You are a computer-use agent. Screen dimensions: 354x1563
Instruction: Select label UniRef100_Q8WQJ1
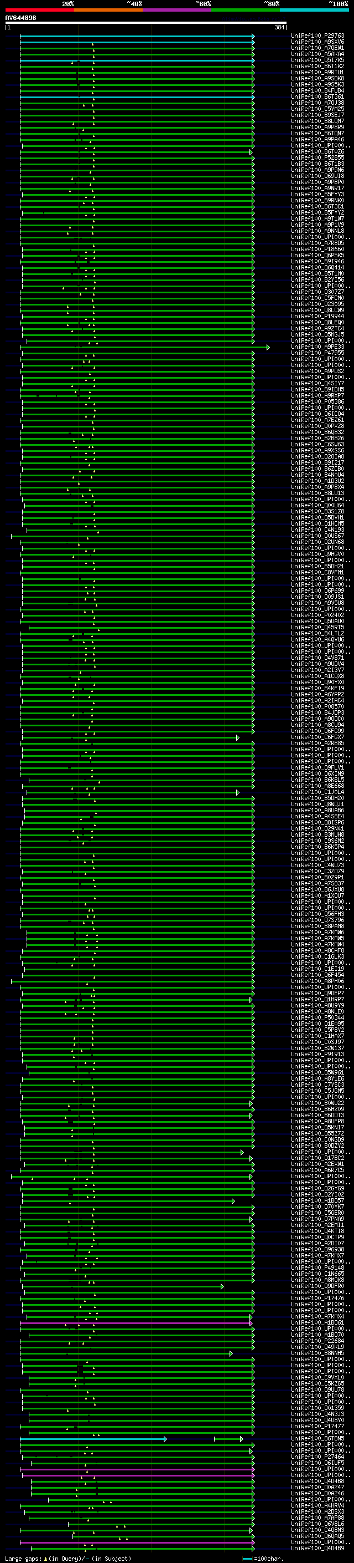[x=317, y=805]
